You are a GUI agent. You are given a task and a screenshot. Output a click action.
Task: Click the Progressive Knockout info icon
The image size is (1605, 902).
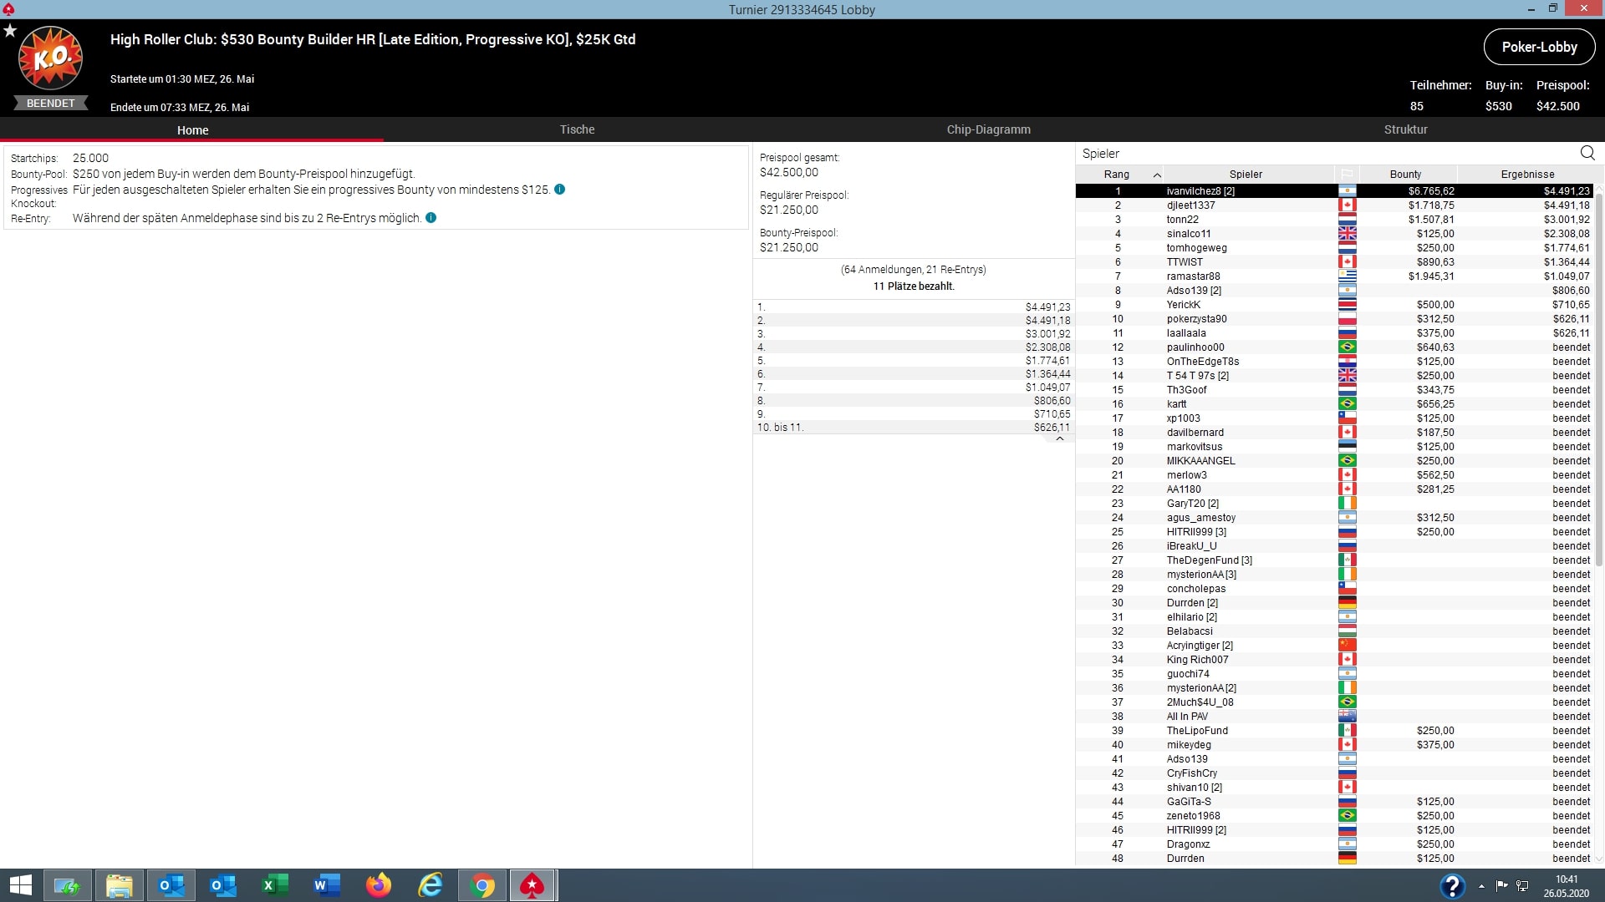coord(560,190)
